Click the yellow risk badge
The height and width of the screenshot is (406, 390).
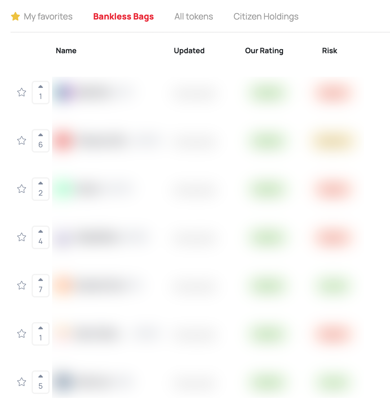(x=334, y=141)
